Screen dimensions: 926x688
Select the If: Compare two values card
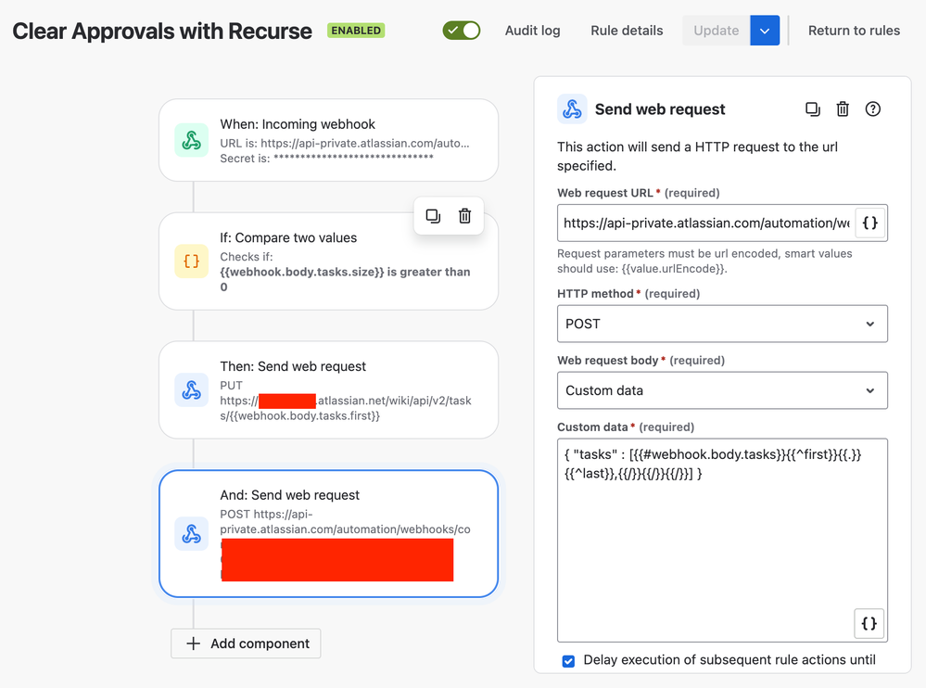click(328, 261)
